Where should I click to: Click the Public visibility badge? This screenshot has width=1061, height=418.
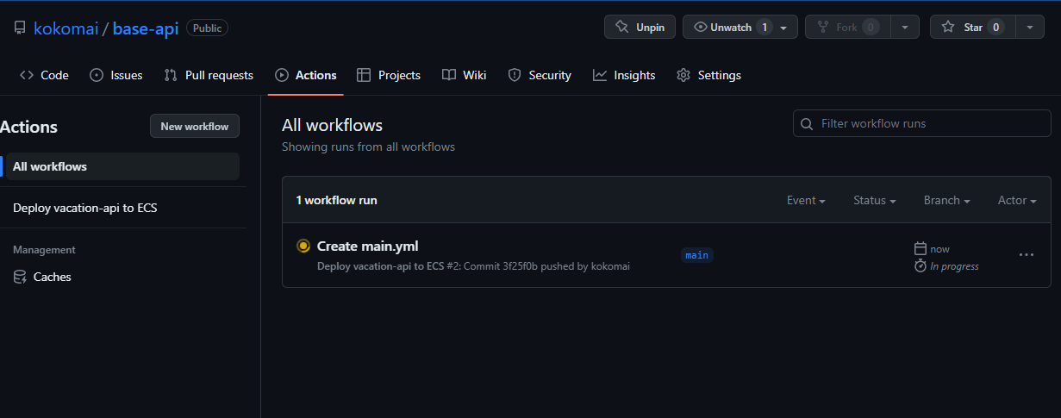pyautogui.click(x=207, y=28)
